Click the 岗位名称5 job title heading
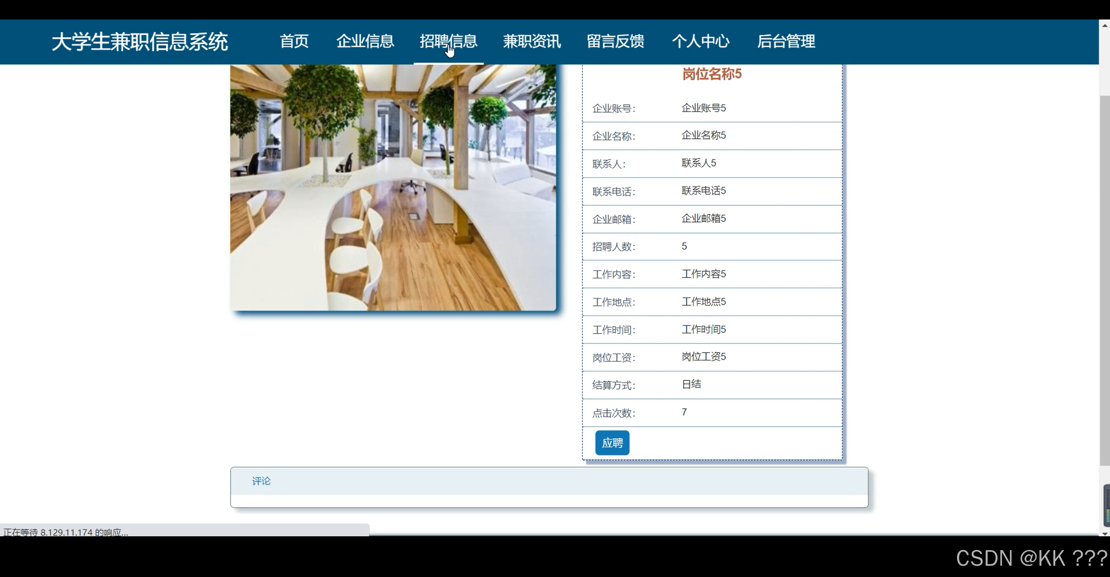1110x577 pixels. coord(712,74)
